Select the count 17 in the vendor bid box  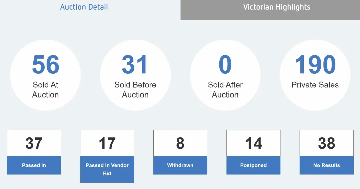click(x=107, y=143)
